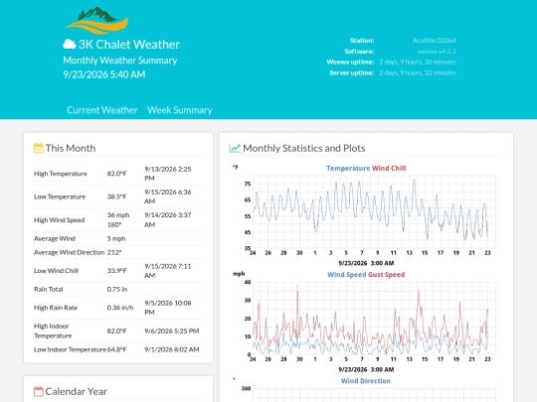Image resolution: width=537 pixels, height=402 pixels.
Task: Click the 3K Chalet Weather title
Action: 129,44
